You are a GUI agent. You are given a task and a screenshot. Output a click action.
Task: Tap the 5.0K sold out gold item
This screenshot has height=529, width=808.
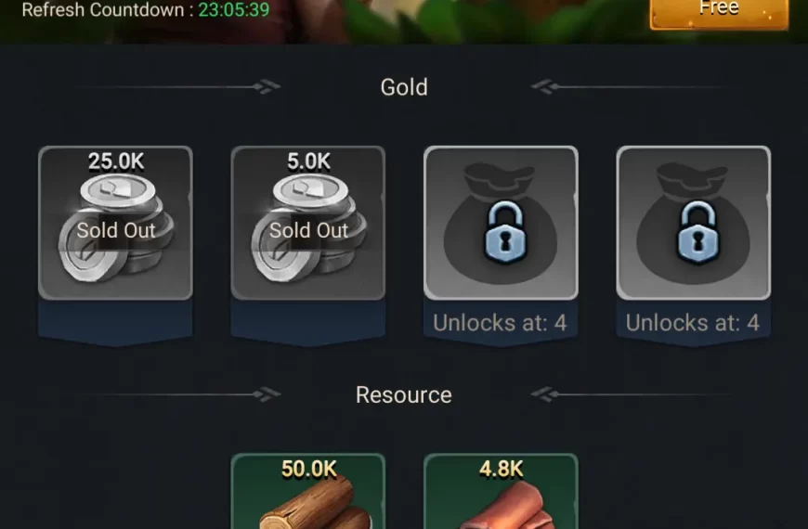click(308, 223)
